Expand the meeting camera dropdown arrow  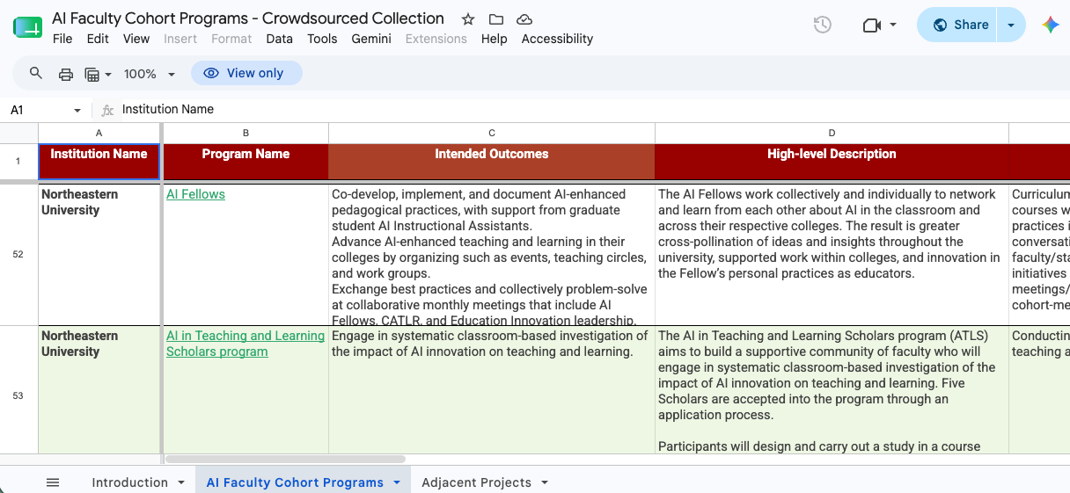pyautogui.click(x=893, y=25)
